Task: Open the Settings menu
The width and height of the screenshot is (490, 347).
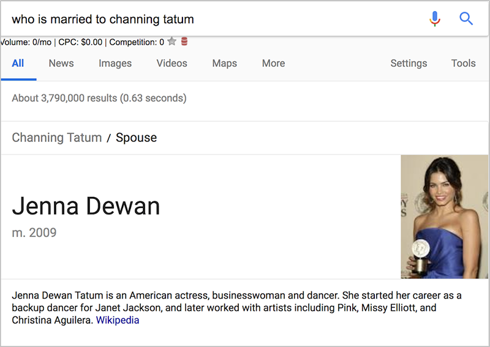Action: coord(409,63)
